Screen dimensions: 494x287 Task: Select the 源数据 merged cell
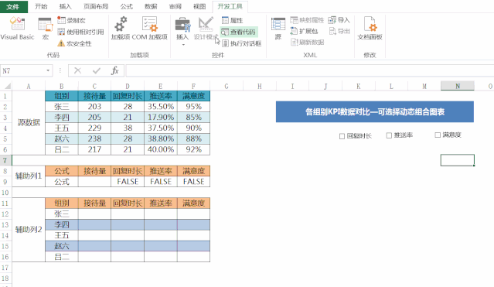pos(29,123)
